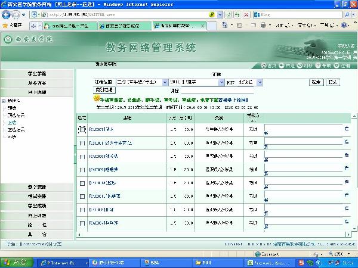Tick the checkbox in eighth course row
This screenshot has width=358, height=268.
pos(82,223)
